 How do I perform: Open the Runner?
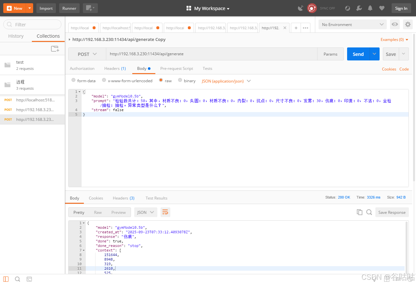point(69,8)
